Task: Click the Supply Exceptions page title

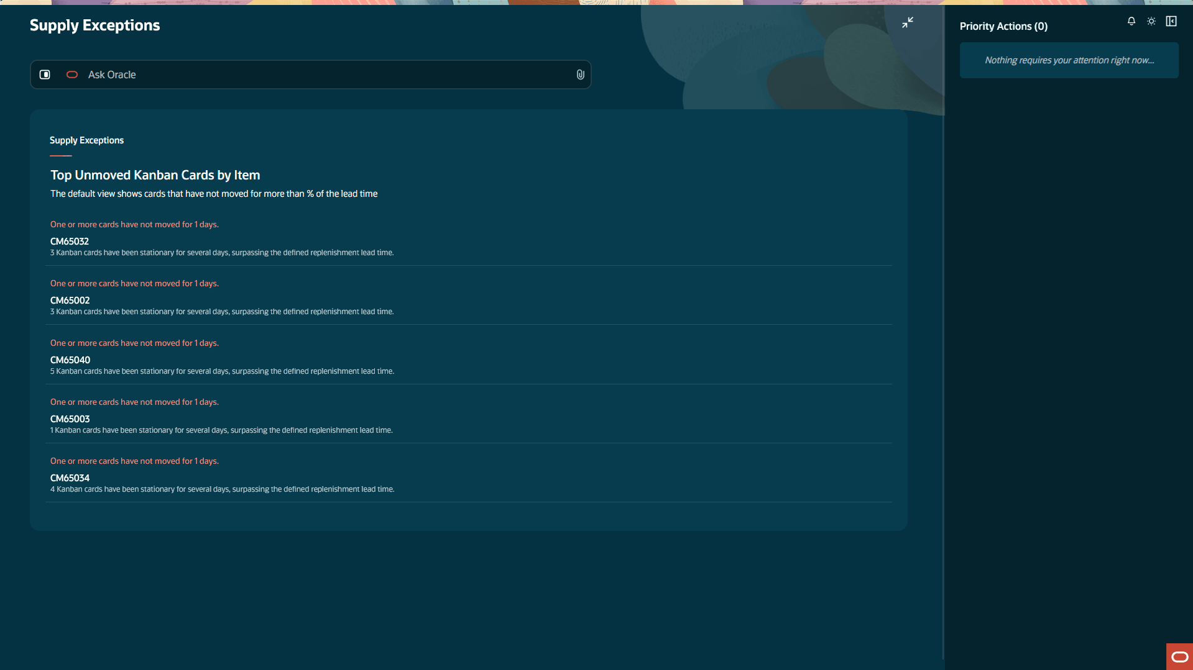Action: [94, 25]
